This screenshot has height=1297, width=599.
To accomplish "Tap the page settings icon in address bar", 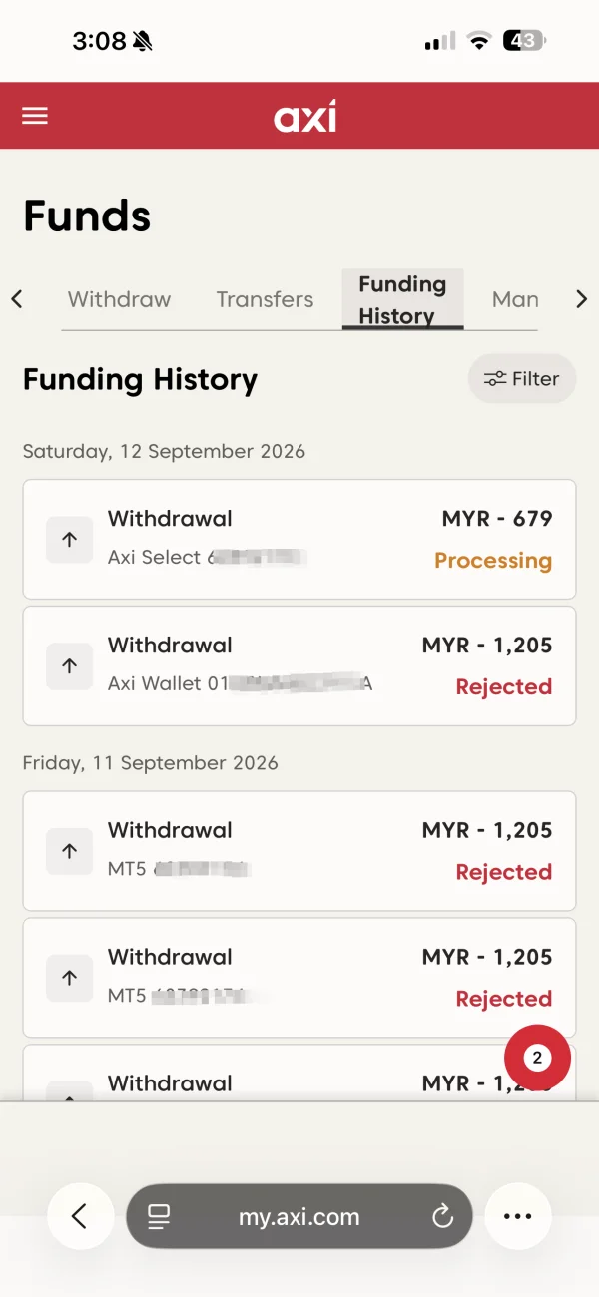I will coord(158,1216).
